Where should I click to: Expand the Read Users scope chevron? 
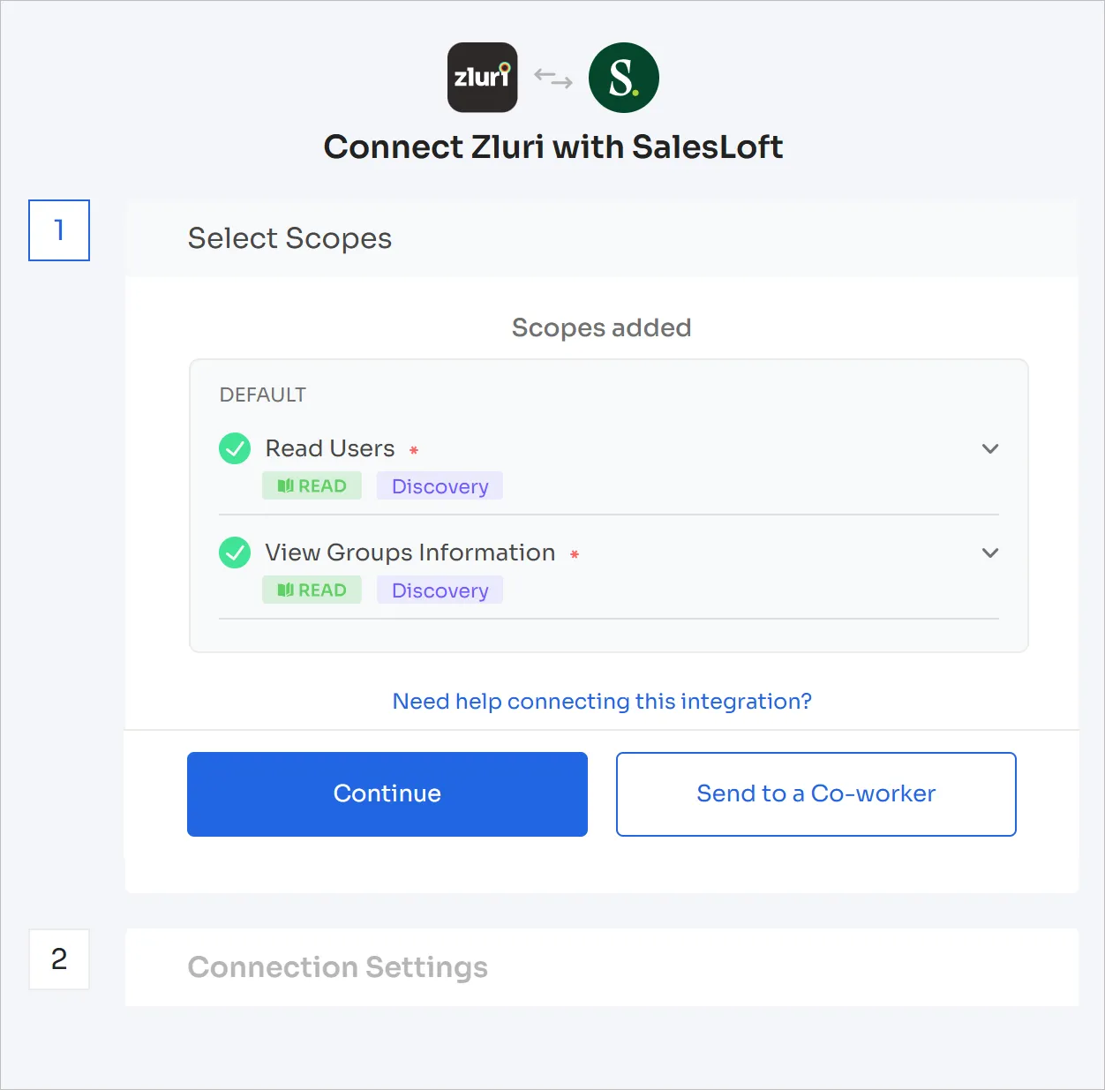pyautogui.click(x=990, y=448)
